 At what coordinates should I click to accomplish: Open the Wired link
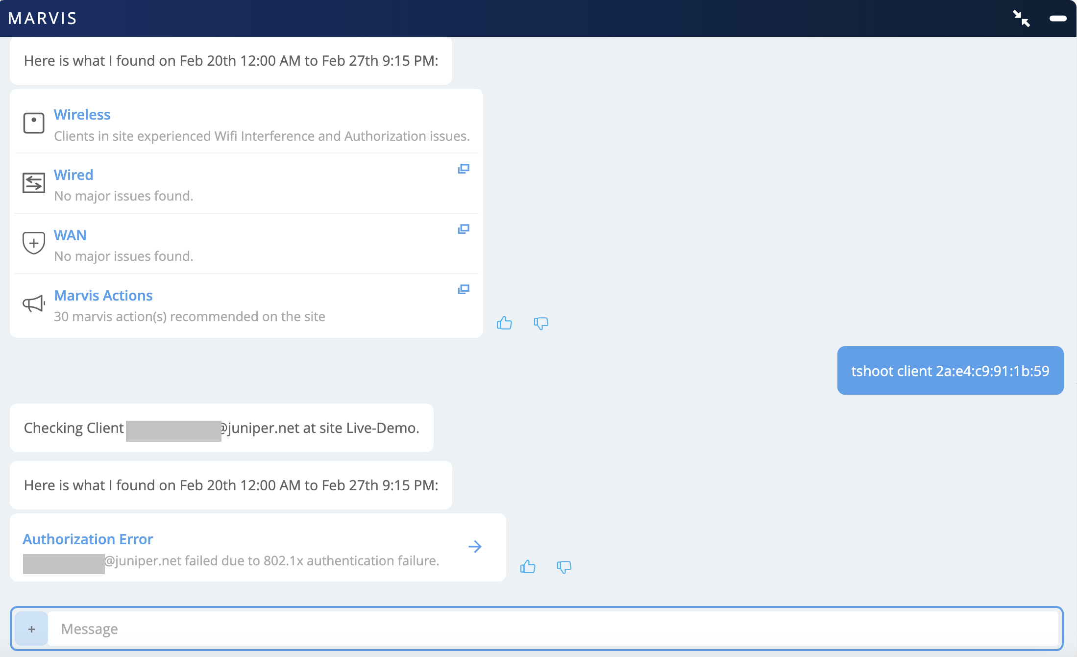tap(73, 175)
